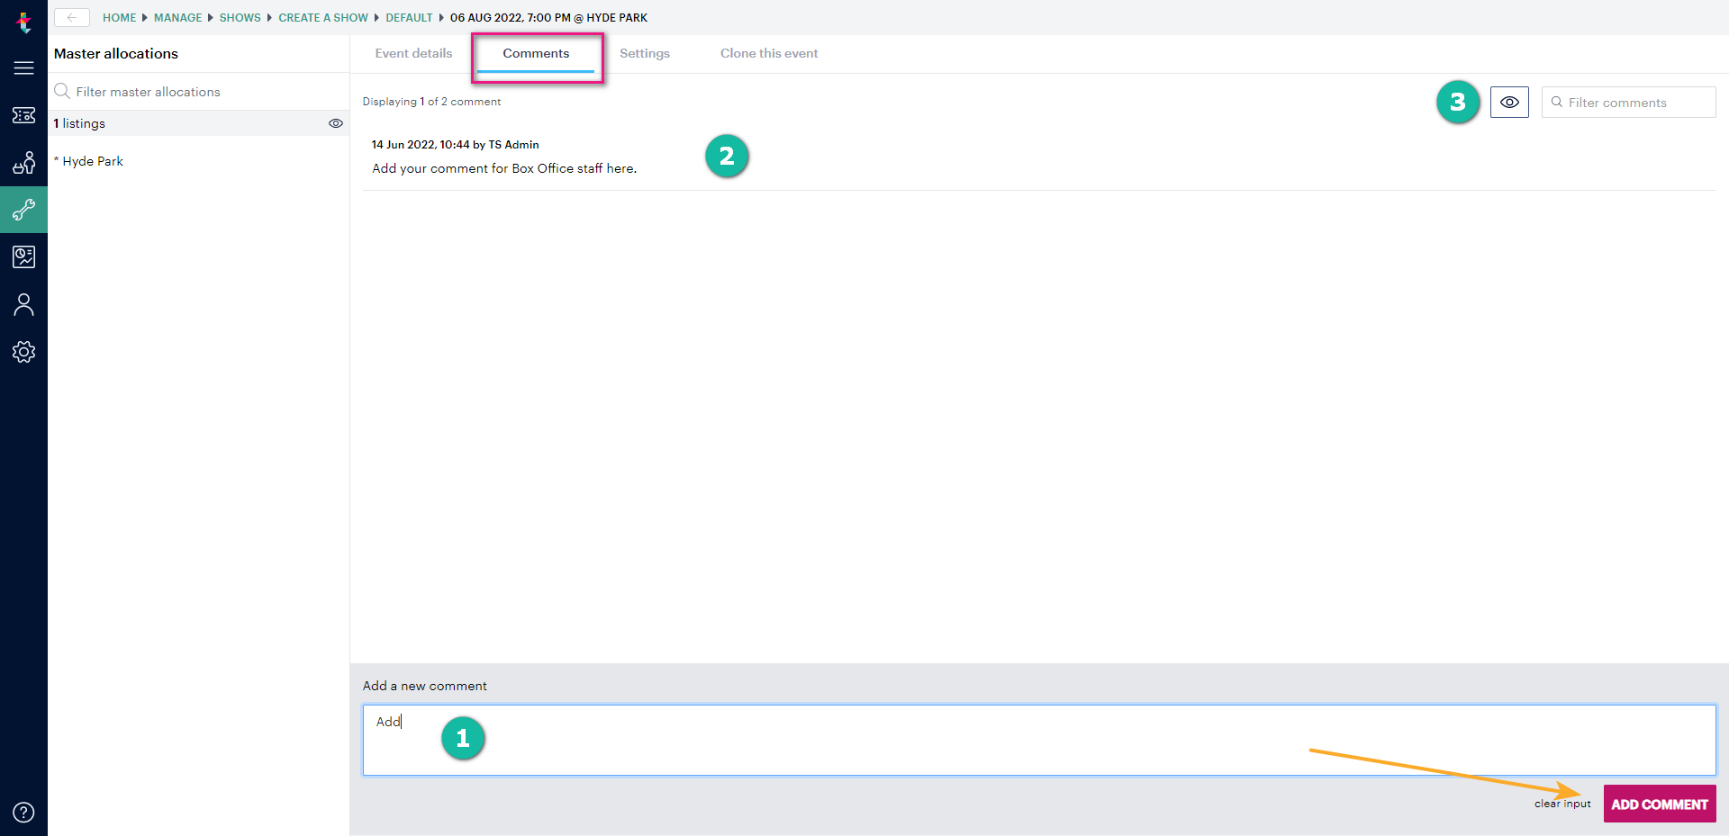Open the reports chart icon
Image resolution: width=1729 pixels, height=836 pixels.
tap(24, 256)
